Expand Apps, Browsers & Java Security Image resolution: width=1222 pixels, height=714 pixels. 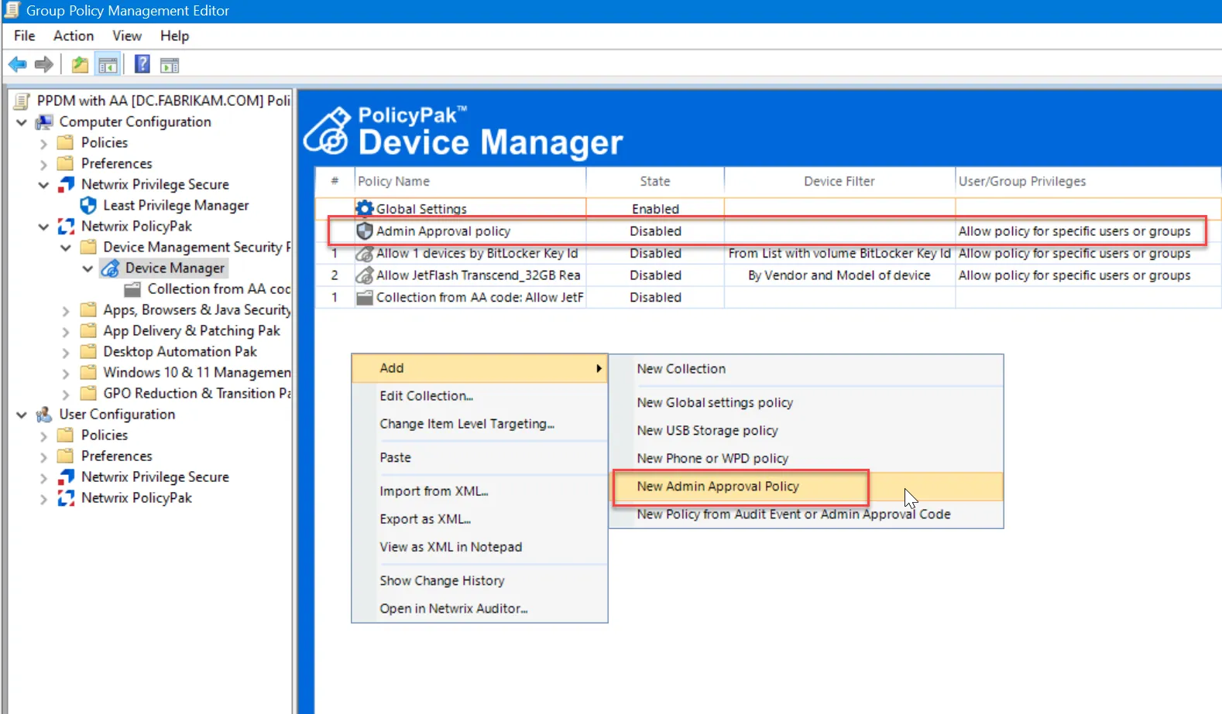[66, 310]
